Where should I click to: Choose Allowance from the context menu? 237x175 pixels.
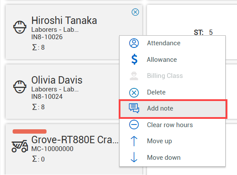(x=172, y=60)
